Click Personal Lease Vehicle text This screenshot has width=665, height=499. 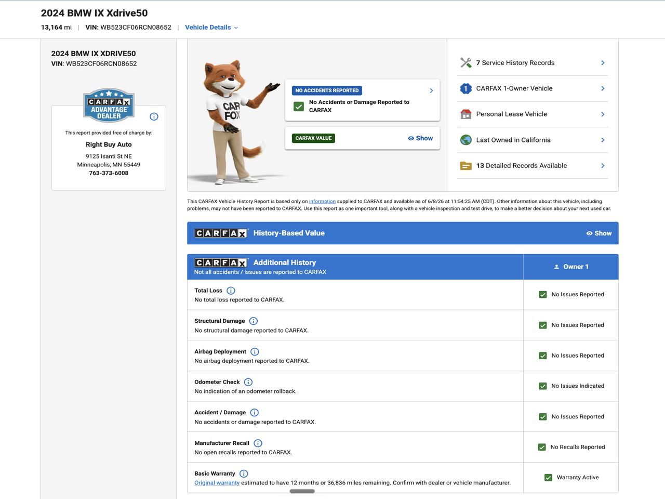point(512,114)
